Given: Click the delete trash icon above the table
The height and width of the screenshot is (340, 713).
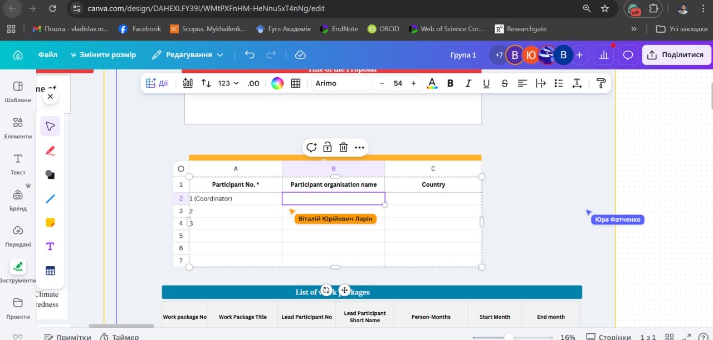Looking at the screenshot, I should pyautogui.click(x=344, y=147).
